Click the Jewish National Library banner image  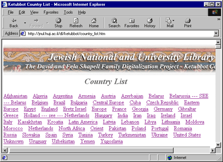click(109, 60)
